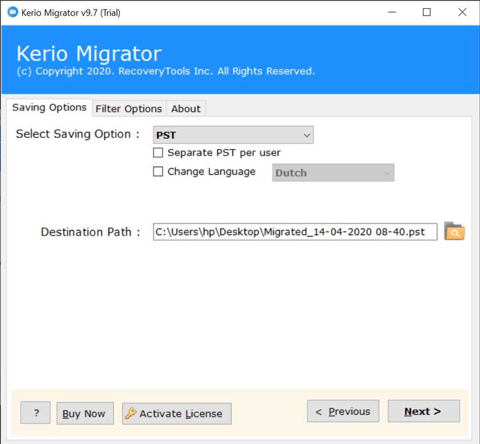Maximize the Kerio Migrator window
480x444 pixels.
427,12
